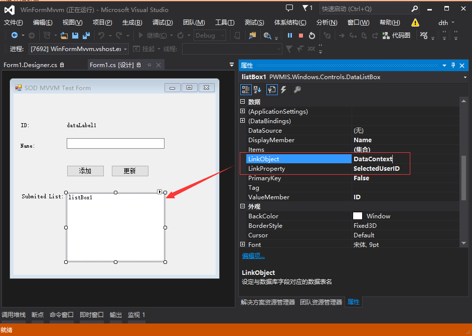Screen dimensions: 472x336
Task: Click the 继续(C) button
Action: point(152,36)
